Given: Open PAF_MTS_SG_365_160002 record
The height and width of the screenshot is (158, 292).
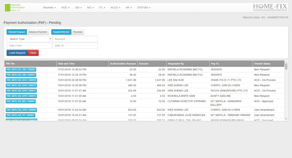Looking at the screenshot, I should tap(21, 69).
